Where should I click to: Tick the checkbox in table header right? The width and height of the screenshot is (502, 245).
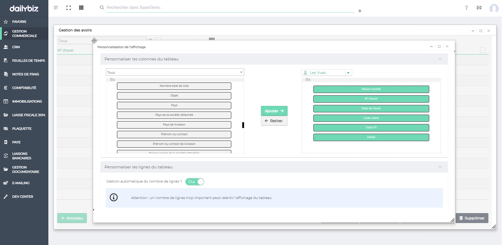[483, 50]
